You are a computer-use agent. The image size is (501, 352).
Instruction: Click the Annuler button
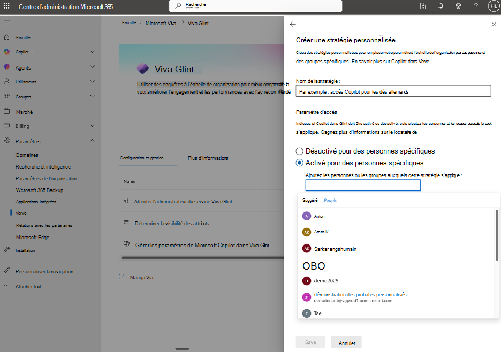347,343
